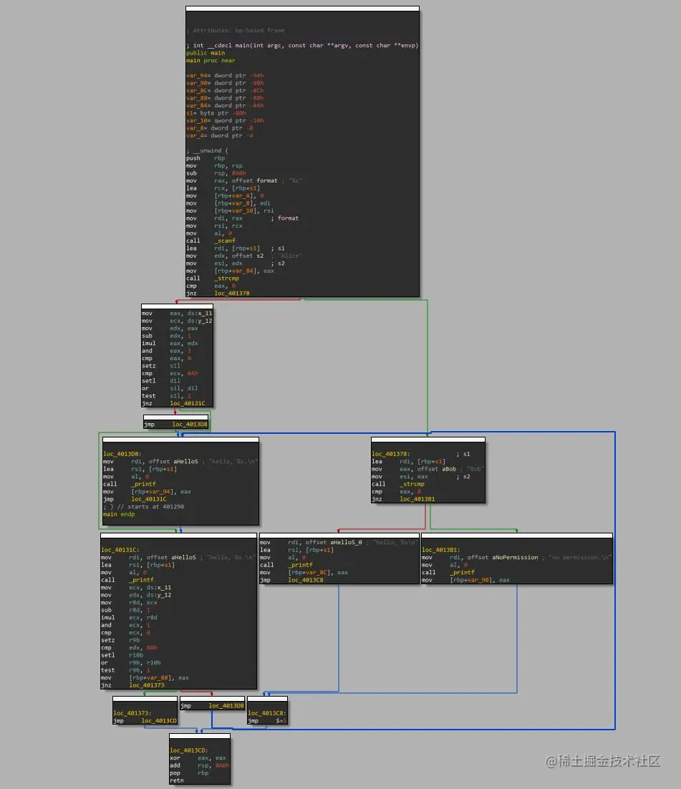This screenshot has width=681, height=789.
Task: Click 'mov edx, offset s2' Alice line
Action: pos(244,256)
